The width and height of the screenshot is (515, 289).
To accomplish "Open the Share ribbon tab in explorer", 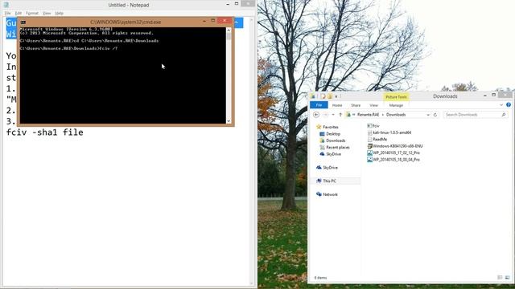I will pos(356,105).
